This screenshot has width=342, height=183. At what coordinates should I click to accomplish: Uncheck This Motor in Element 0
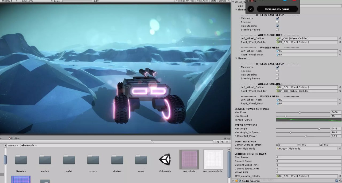coord(277,18)
